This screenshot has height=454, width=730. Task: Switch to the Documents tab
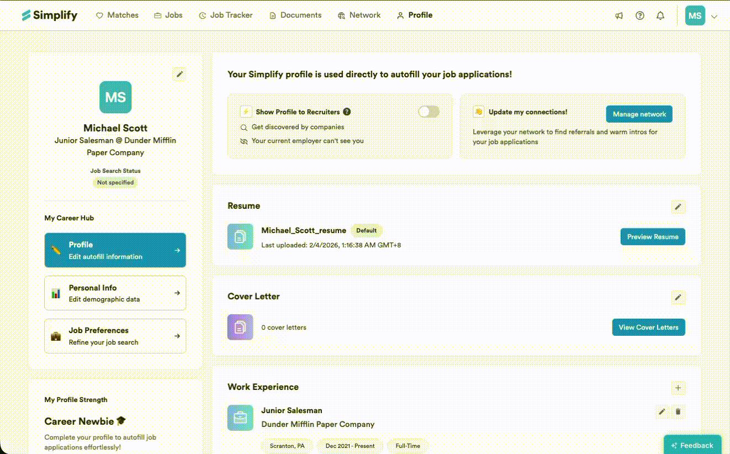click(x=295, y=15)
